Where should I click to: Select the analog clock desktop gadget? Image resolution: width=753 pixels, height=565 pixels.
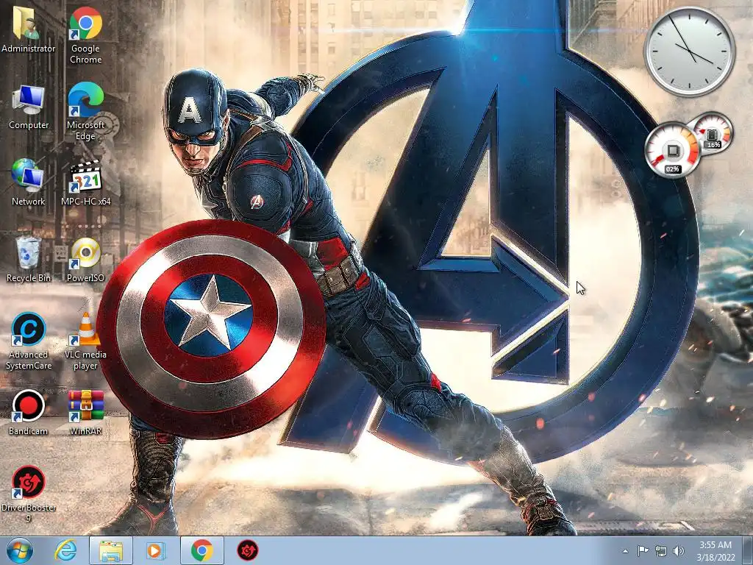click(690, 51)
